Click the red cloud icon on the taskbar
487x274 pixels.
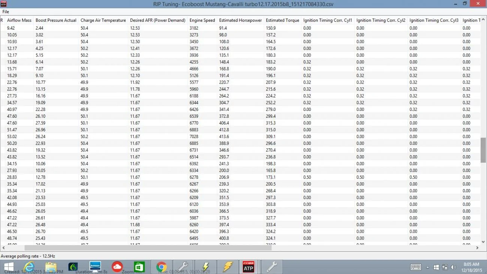coord(117,267)
